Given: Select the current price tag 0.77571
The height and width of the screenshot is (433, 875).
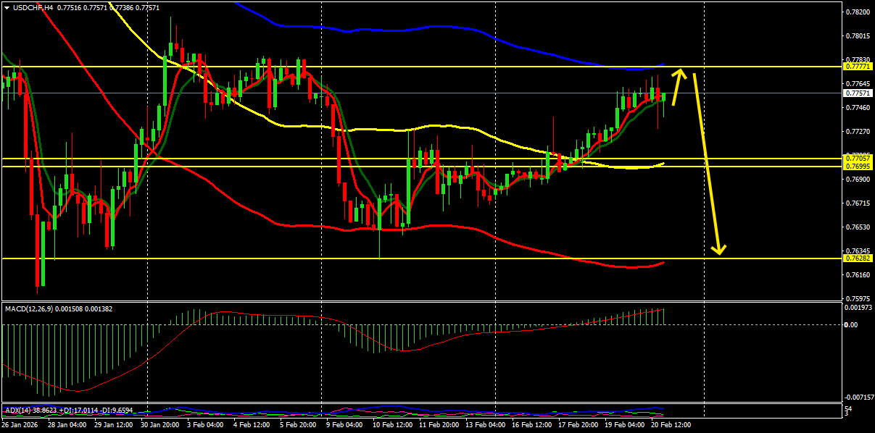Looking at the screenshot, I should pyautogui.click(x=858, y=93).
